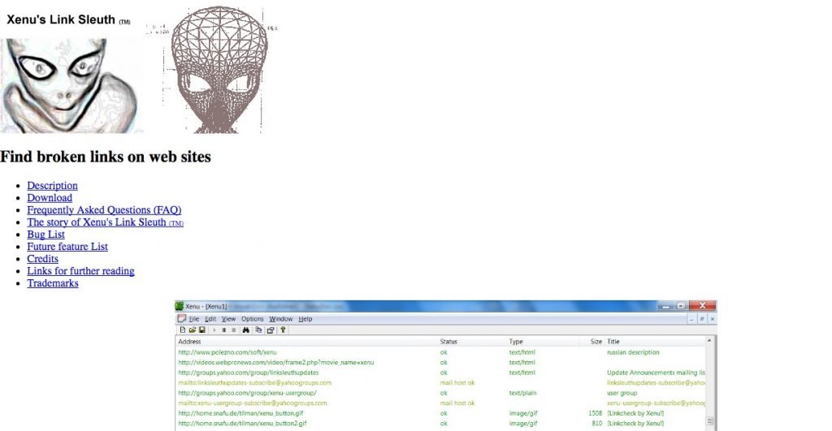Open the View menu in Xenu window
Image resolution: width=832 pixels, height=431 pixels.
(228, 319)
